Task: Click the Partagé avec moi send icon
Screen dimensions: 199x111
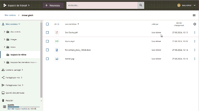Action: pos(3,85)
